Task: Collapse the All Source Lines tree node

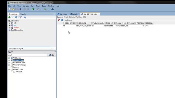Action: [x=9, y=70]
